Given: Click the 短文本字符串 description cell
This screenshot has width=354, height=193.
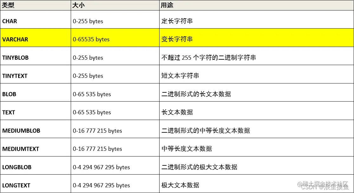Looking at the screenshot, I should [x=257, y=74].
